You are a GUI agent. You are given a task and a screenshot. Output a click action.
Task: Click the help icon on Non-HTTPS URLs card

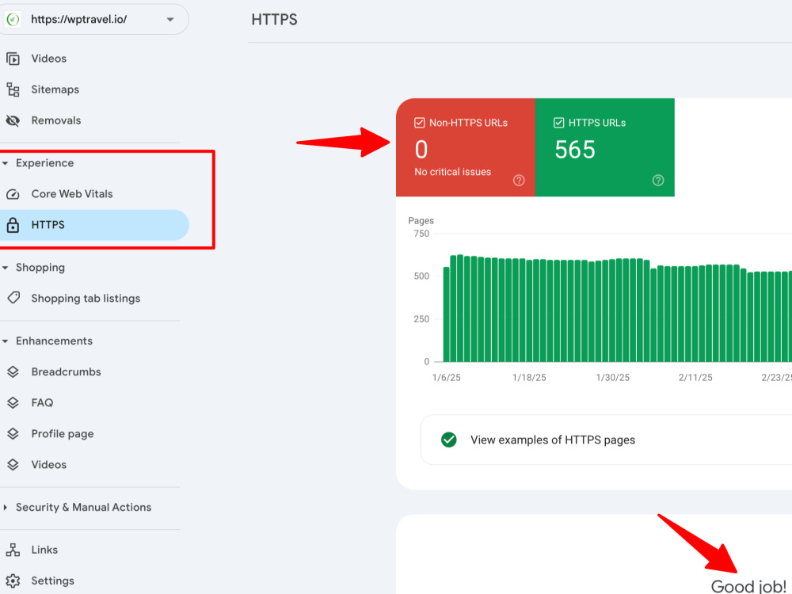coord(519,181)
